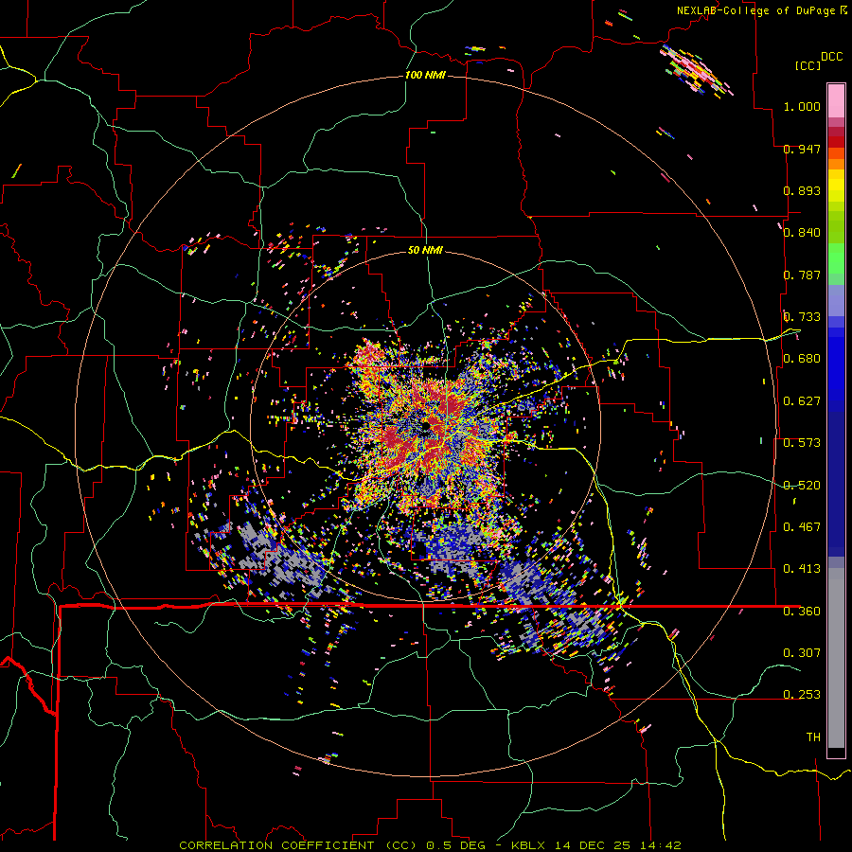Click the 0.947 scale value
Viewport: 852px width, 852px height.
tap(802, 149)
